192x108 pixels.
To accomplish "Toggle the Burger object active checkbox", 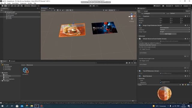I will 142,11.
